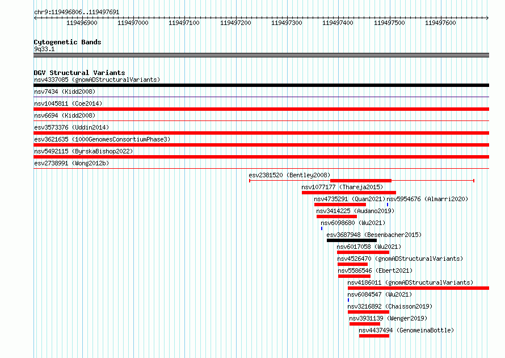The height and width of the screenshot is (358, 505).
Task: Click ruler position 119497500
Action: click(x=389, y=23)
